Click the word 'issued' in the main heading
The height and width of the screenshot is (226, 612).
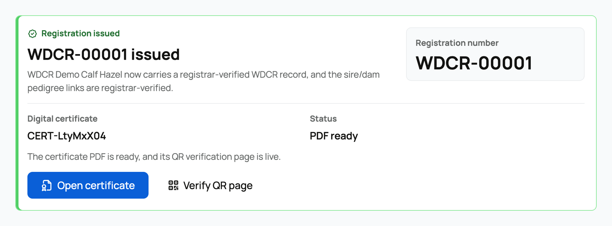155,55
